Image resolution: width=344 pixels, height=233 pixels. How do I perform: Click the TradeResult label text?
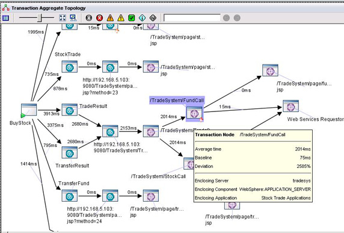93,106
